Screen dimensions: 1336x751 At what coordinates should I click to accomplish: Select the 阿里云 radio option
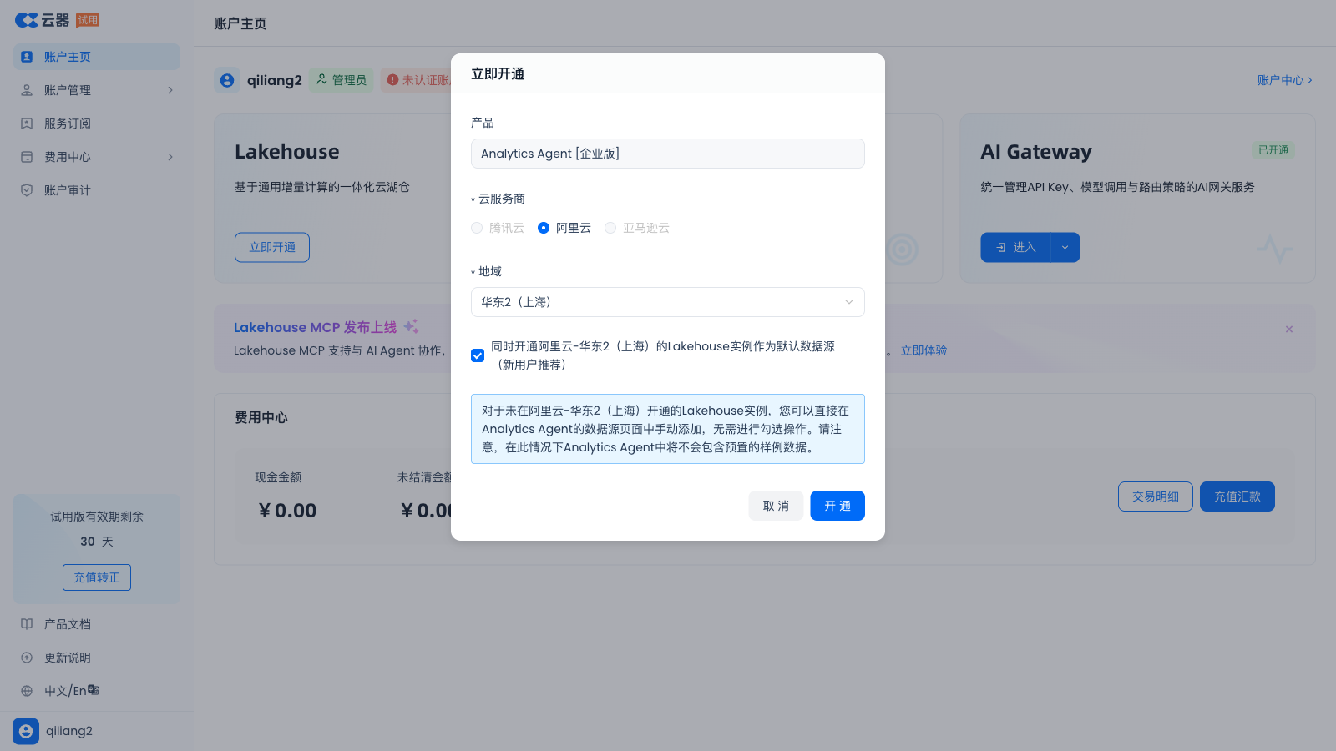pos(544,228)
